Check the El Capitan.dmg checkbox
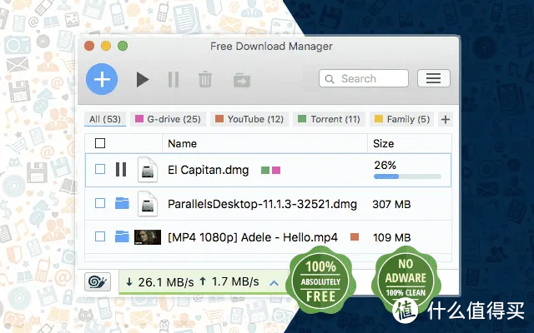 (x=100, y=169)
